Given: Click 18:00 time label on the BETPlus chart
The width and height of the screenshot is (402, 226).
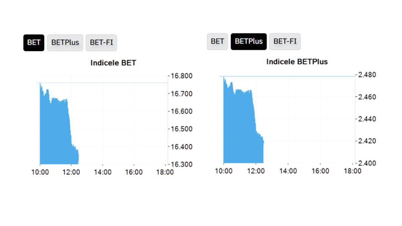Looking at the screenshot, I should 353,171.
